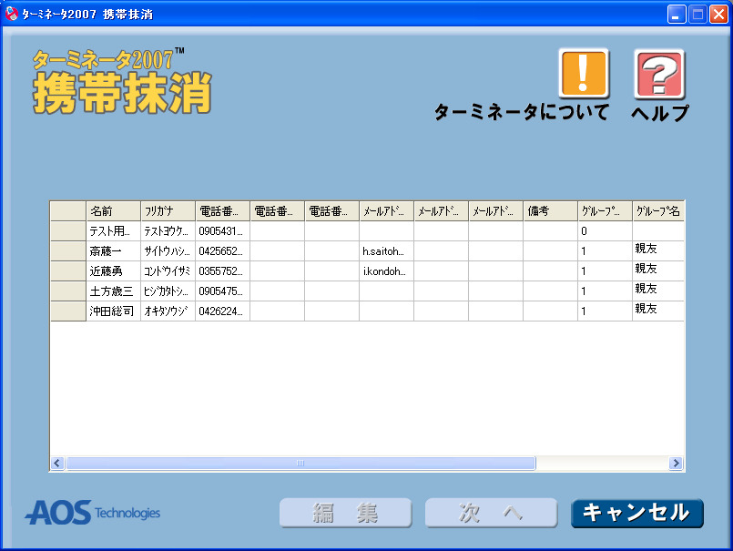Viewport: 733px width, 551px height.
Task: Click the 次へ button
Action: 491,513
